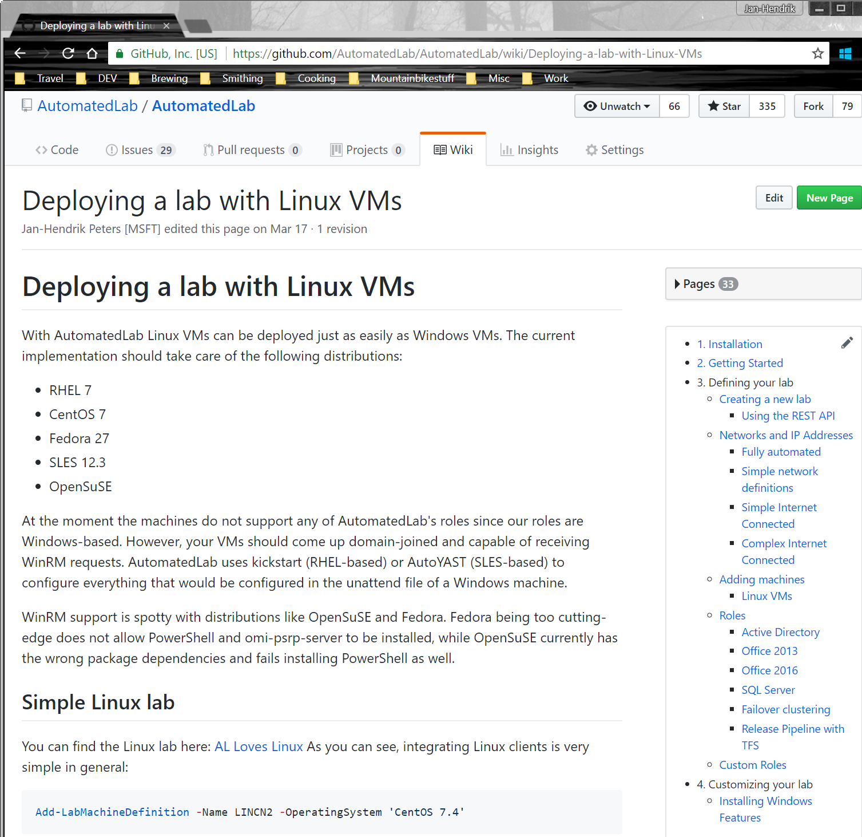862x837 pixels.
Task: Open the 'SQL Server' role link
Action: click(x=768, y=690)
